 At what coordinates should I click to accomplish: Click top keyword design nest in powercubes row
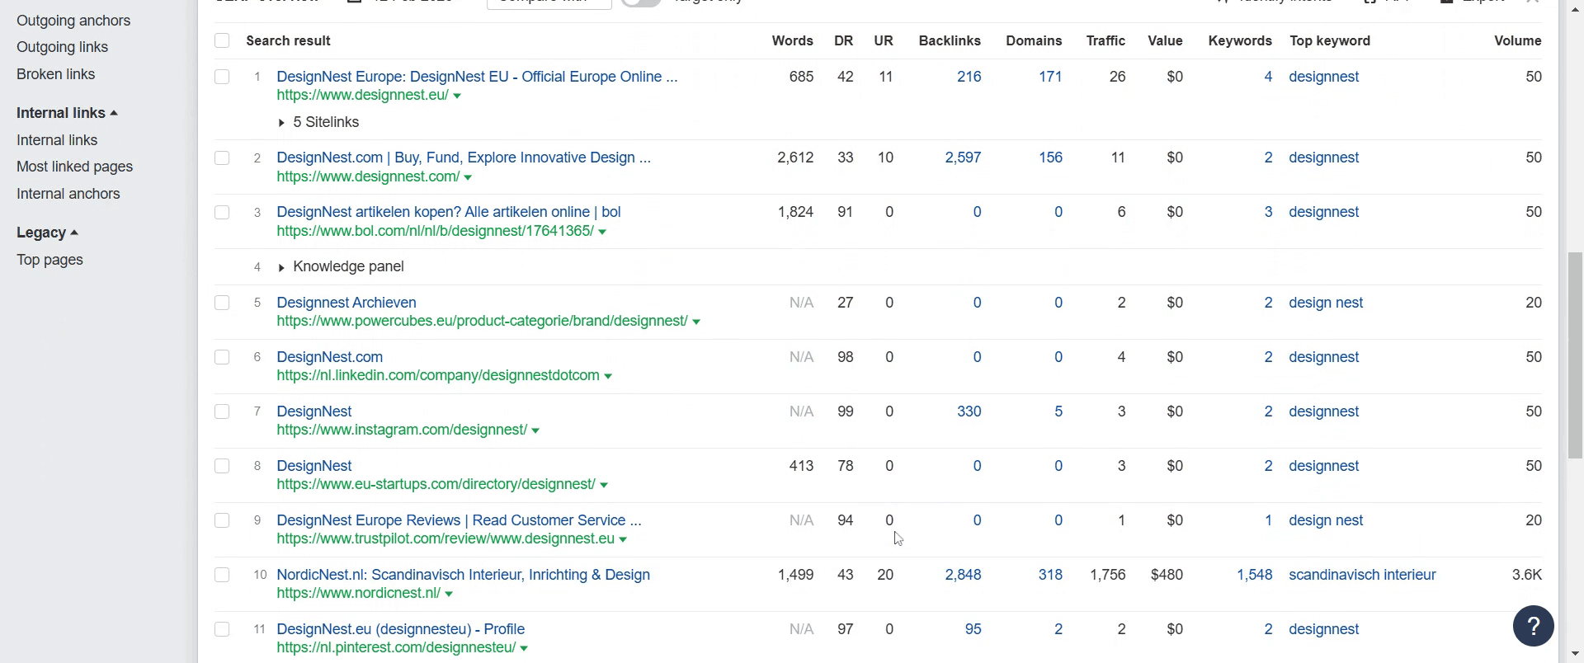click(1326, 303)
